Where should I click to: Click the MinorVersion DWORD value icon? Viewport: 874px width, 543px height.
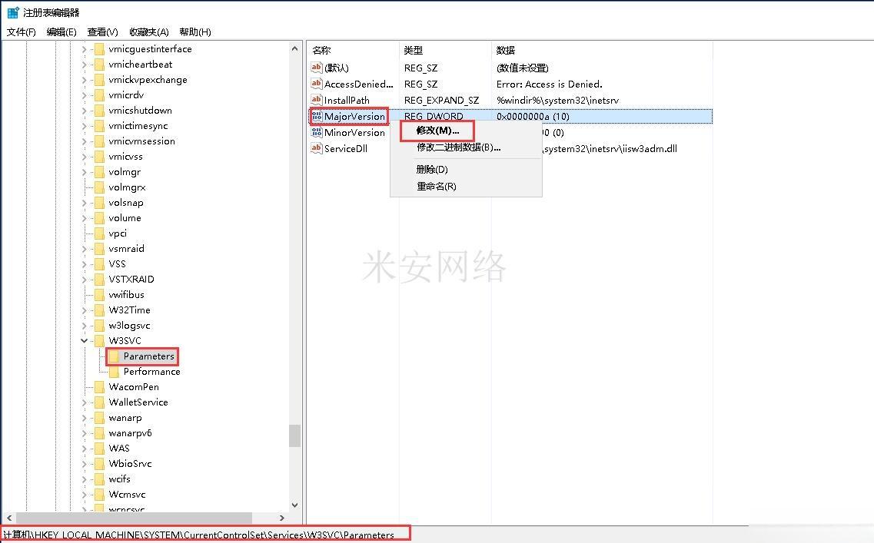click(317, 133)
